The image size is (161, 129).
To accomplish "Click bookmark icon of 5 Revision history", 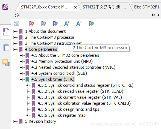I will click(x=21, y=121).
